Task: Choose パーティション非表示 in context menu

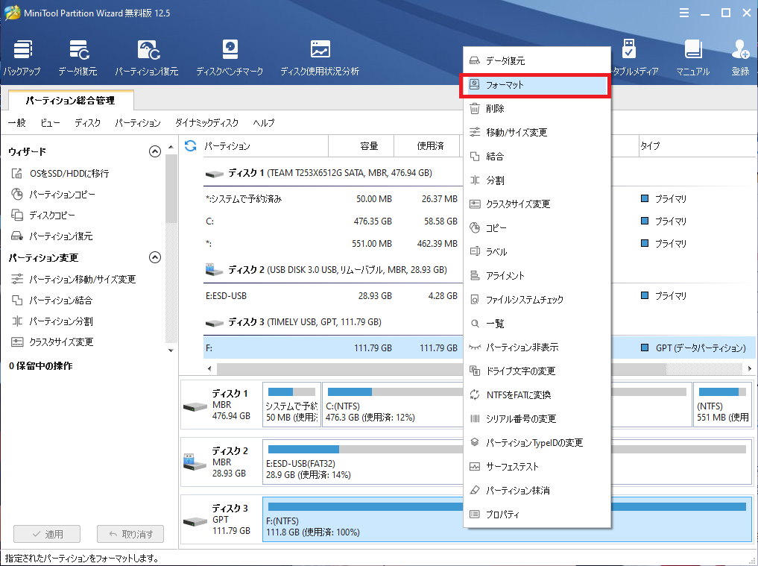Action: (537, 348)
